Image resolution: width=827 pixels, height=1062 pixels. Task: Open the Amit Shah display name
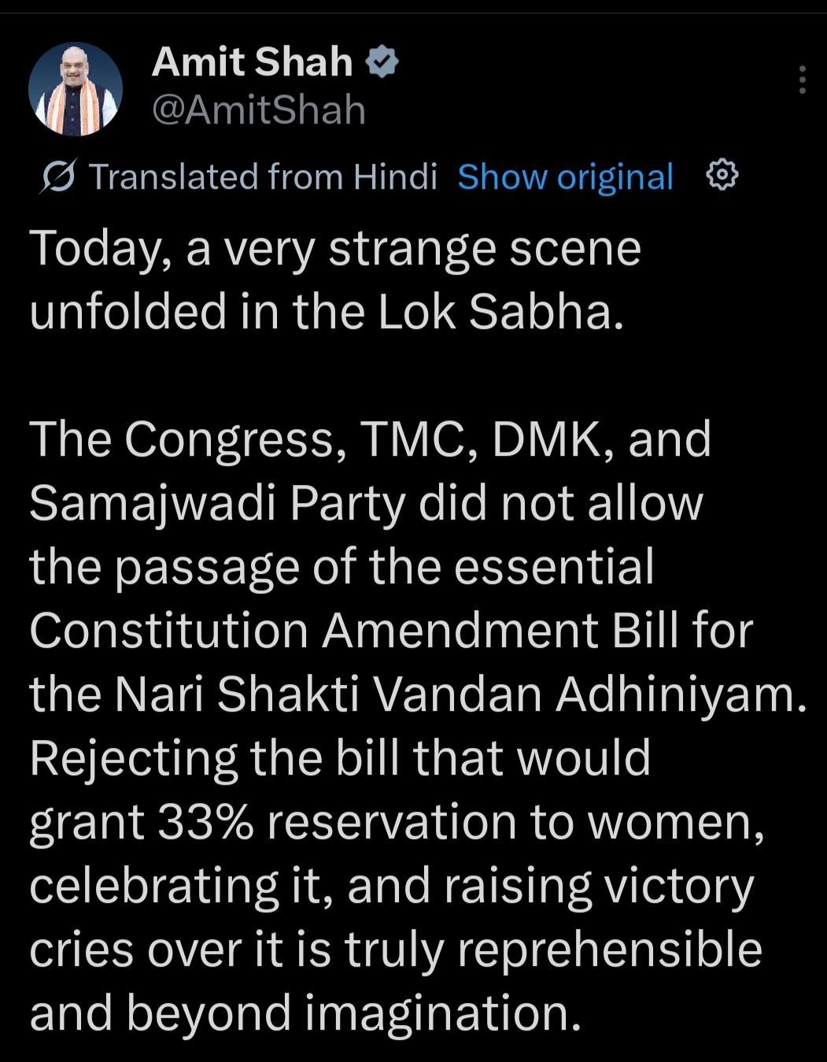tap(252, 62)
